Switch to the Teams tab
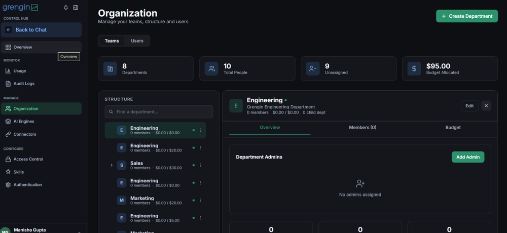 (x=112, y=41)
